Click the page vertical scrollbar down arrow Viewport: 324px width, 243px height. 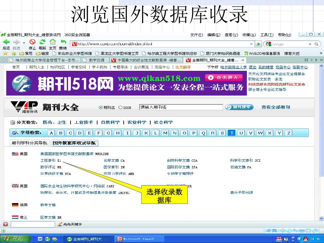tap(321, 218)
